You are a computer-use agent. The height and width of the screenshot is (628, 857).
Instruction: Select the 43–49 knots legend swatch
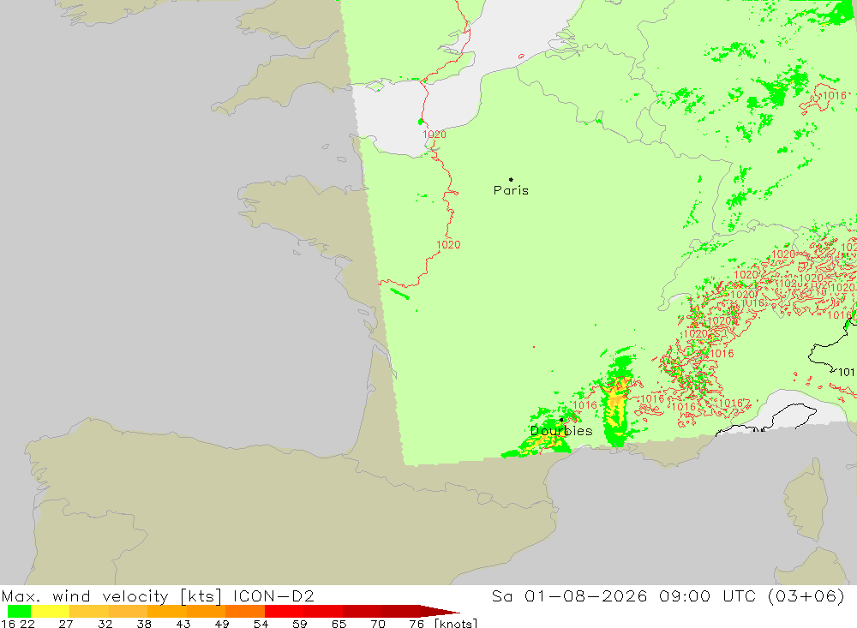[206, 611]
